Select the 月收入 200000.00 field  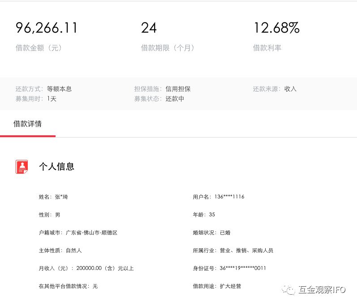pos(86,268)
